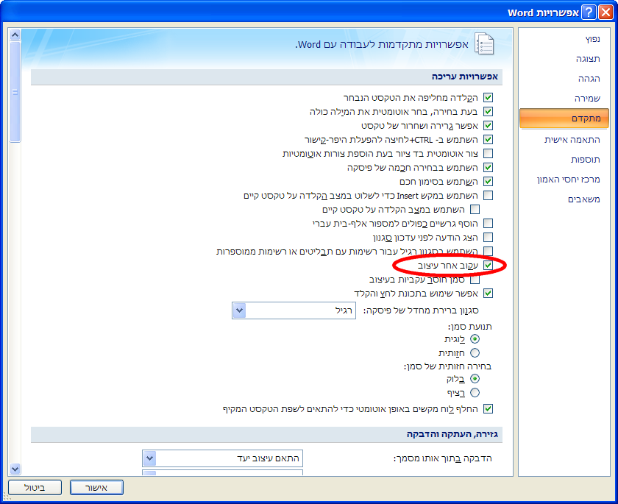Screen dimensions: 618x504
Task: Toggle 'השתמש בסימון חכם' checkbox
Action: click(x=488, y=181)
